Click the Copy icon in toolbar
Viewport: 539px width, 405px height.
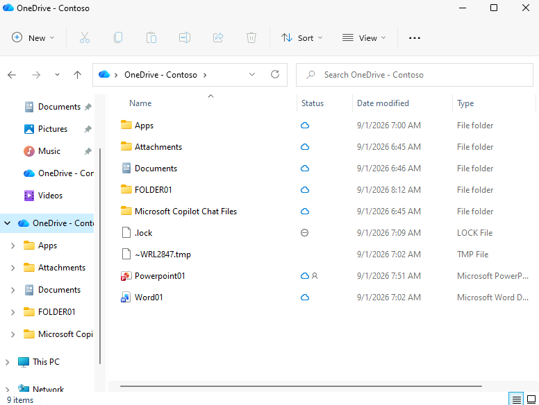click(118, 37)
